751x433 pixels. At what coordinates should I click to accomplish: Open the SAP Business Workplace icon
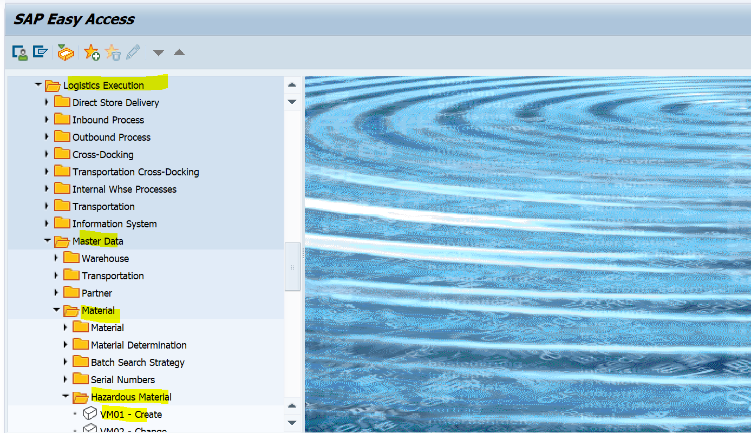(66, 53)
